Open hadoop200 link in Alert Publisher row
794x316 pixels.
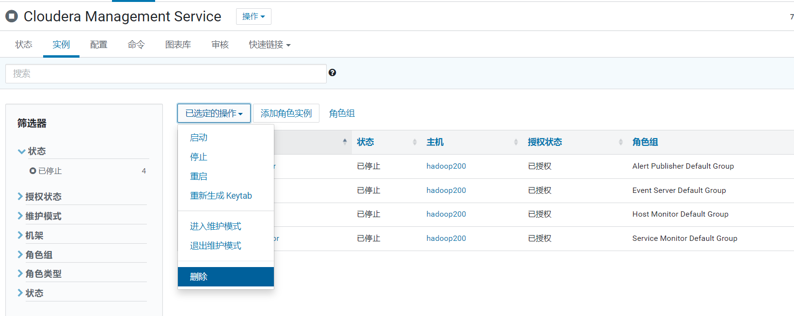point(446,166)
